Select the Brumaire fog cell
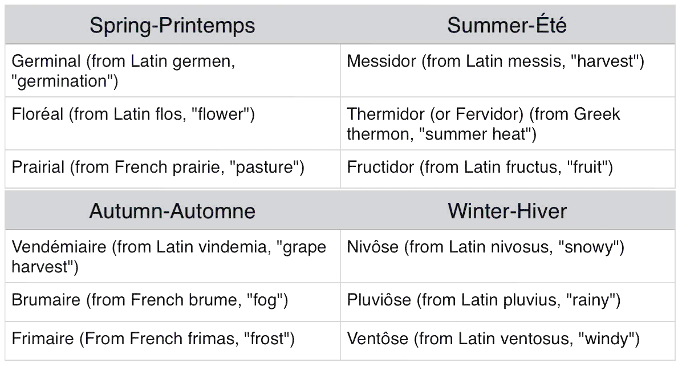Screen dimensions: 682x367 tap(172, 300)
